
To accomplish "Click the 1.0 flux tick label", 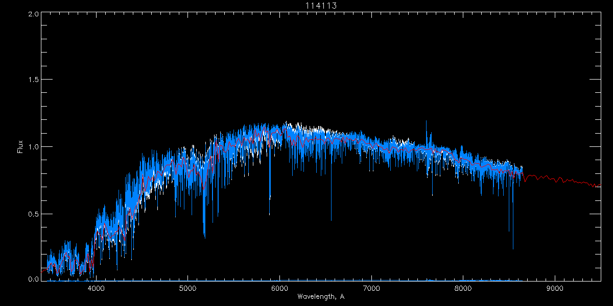I will [33, 147].
